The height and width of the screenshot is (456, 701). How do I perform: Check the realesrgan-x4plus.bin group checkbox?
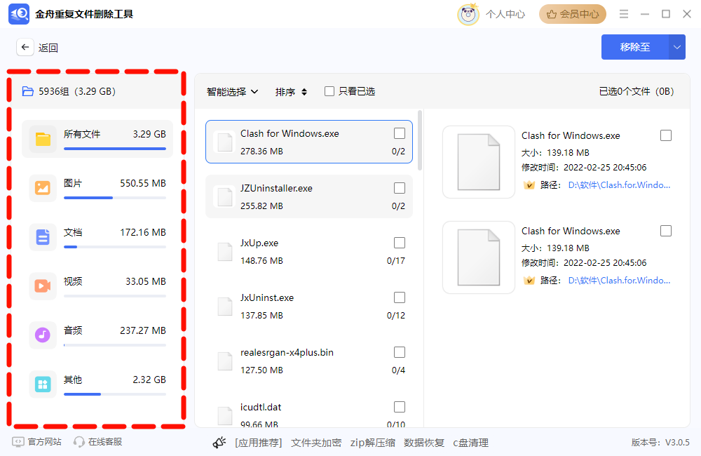(x=400, y=352)
